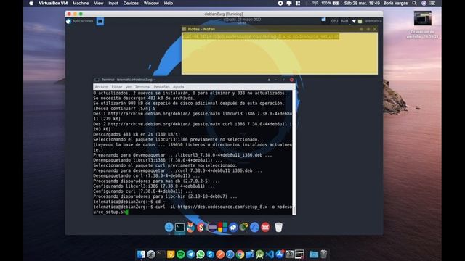Open the View menu in VirtualBox menu bar
The image size is (465, 261).
(x=99, y=3)
